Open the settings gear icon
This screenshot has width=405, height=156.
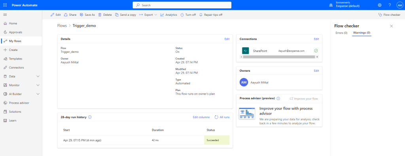coord(380,5)
